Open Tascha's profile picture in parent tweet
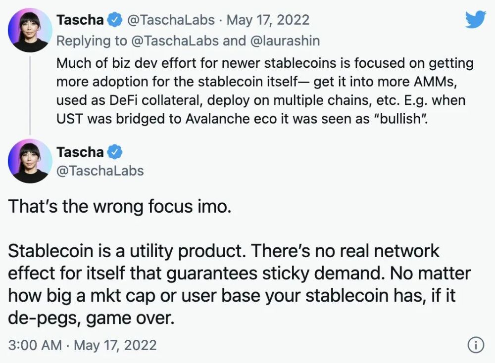This screenshot has width=495, height=363. (x=30, y=30)
